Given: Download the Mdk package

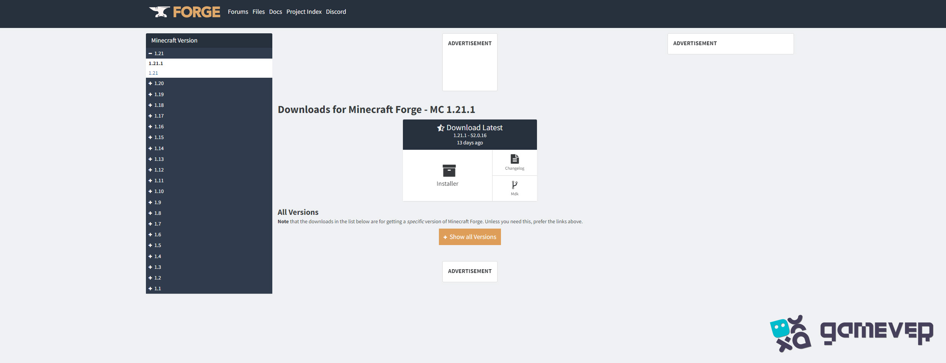Looking at the screenshot, I should pyautogui.click(x=514, y=188).
